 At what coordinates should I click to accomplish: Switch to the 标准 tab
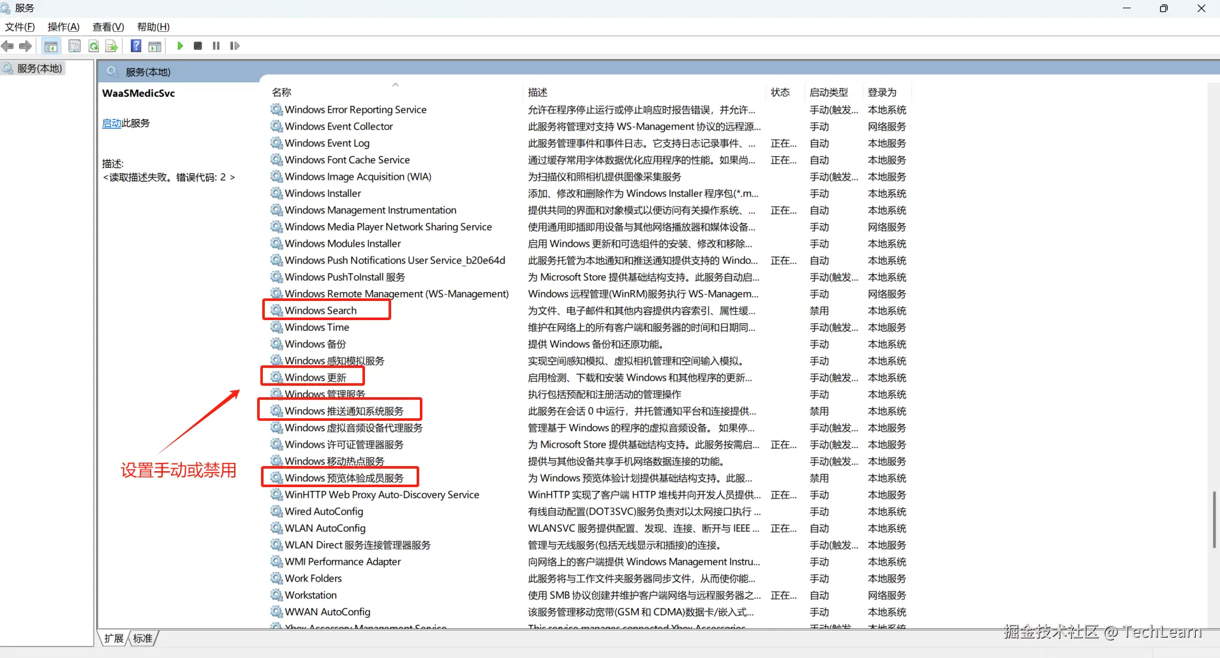(143, 638)
